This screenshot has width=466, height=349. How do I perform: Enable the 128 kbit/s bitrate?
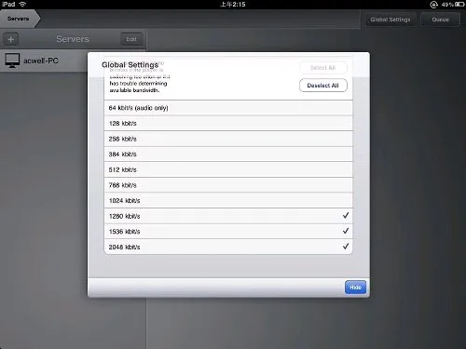point(228,123)
